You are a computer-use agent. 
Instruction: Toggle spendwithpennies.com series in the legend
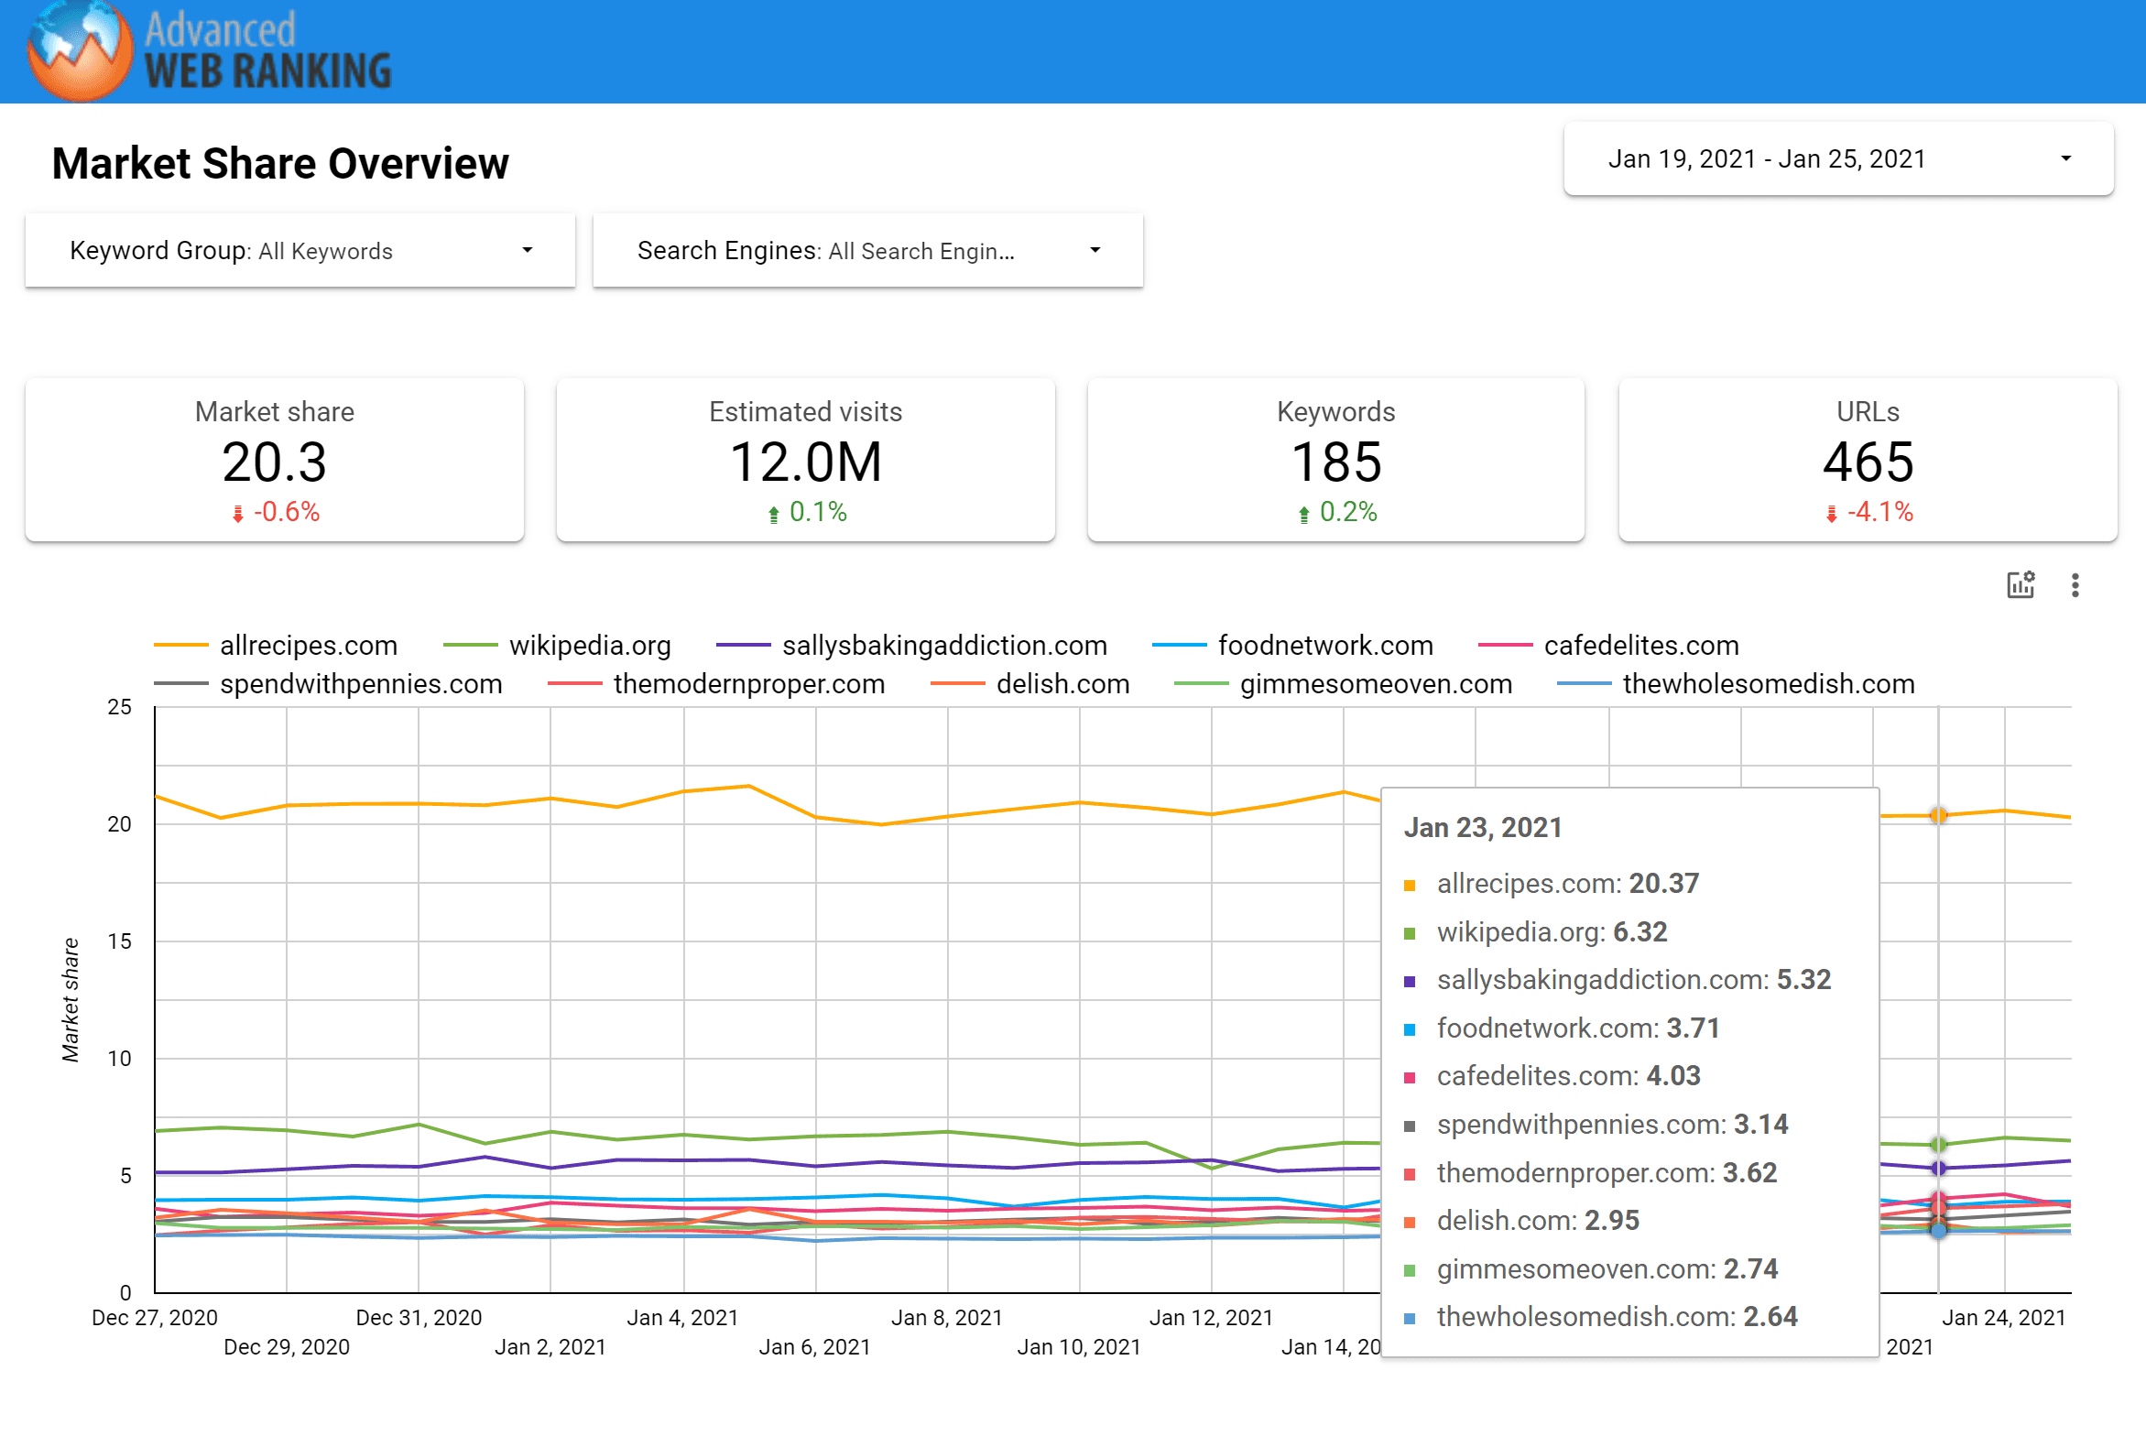click(x=329, y=684)
